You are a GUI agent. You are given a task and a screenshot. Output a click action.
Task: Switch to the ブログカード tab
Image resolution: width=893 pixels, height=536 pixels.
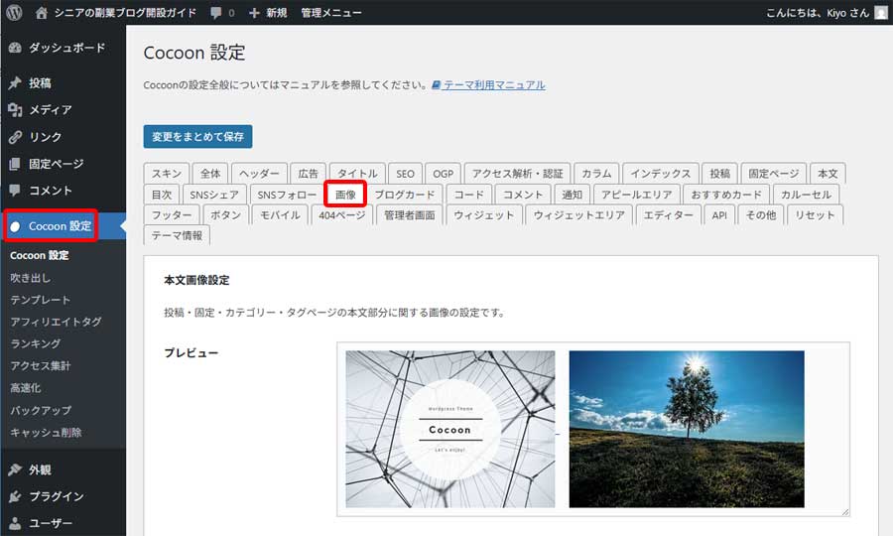click(x=405, y=195)
